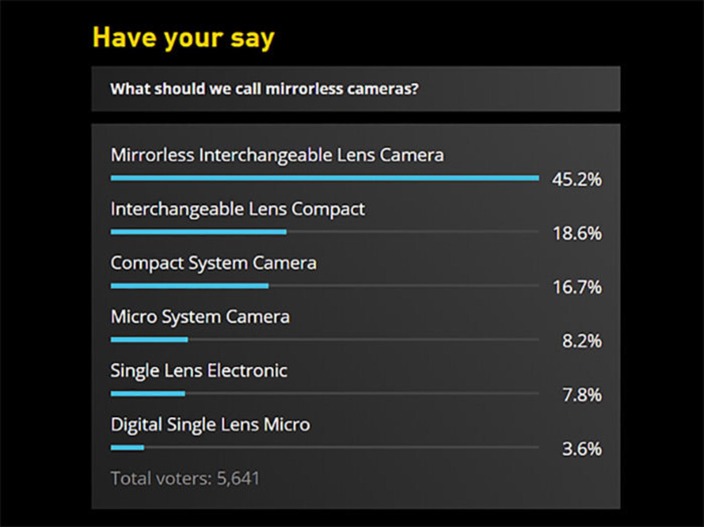The width and height of the screenshot is (704, 527).
Task: Click the Mirrorless Interchangeable Lens Camera result bar
Action: point(324,178)
